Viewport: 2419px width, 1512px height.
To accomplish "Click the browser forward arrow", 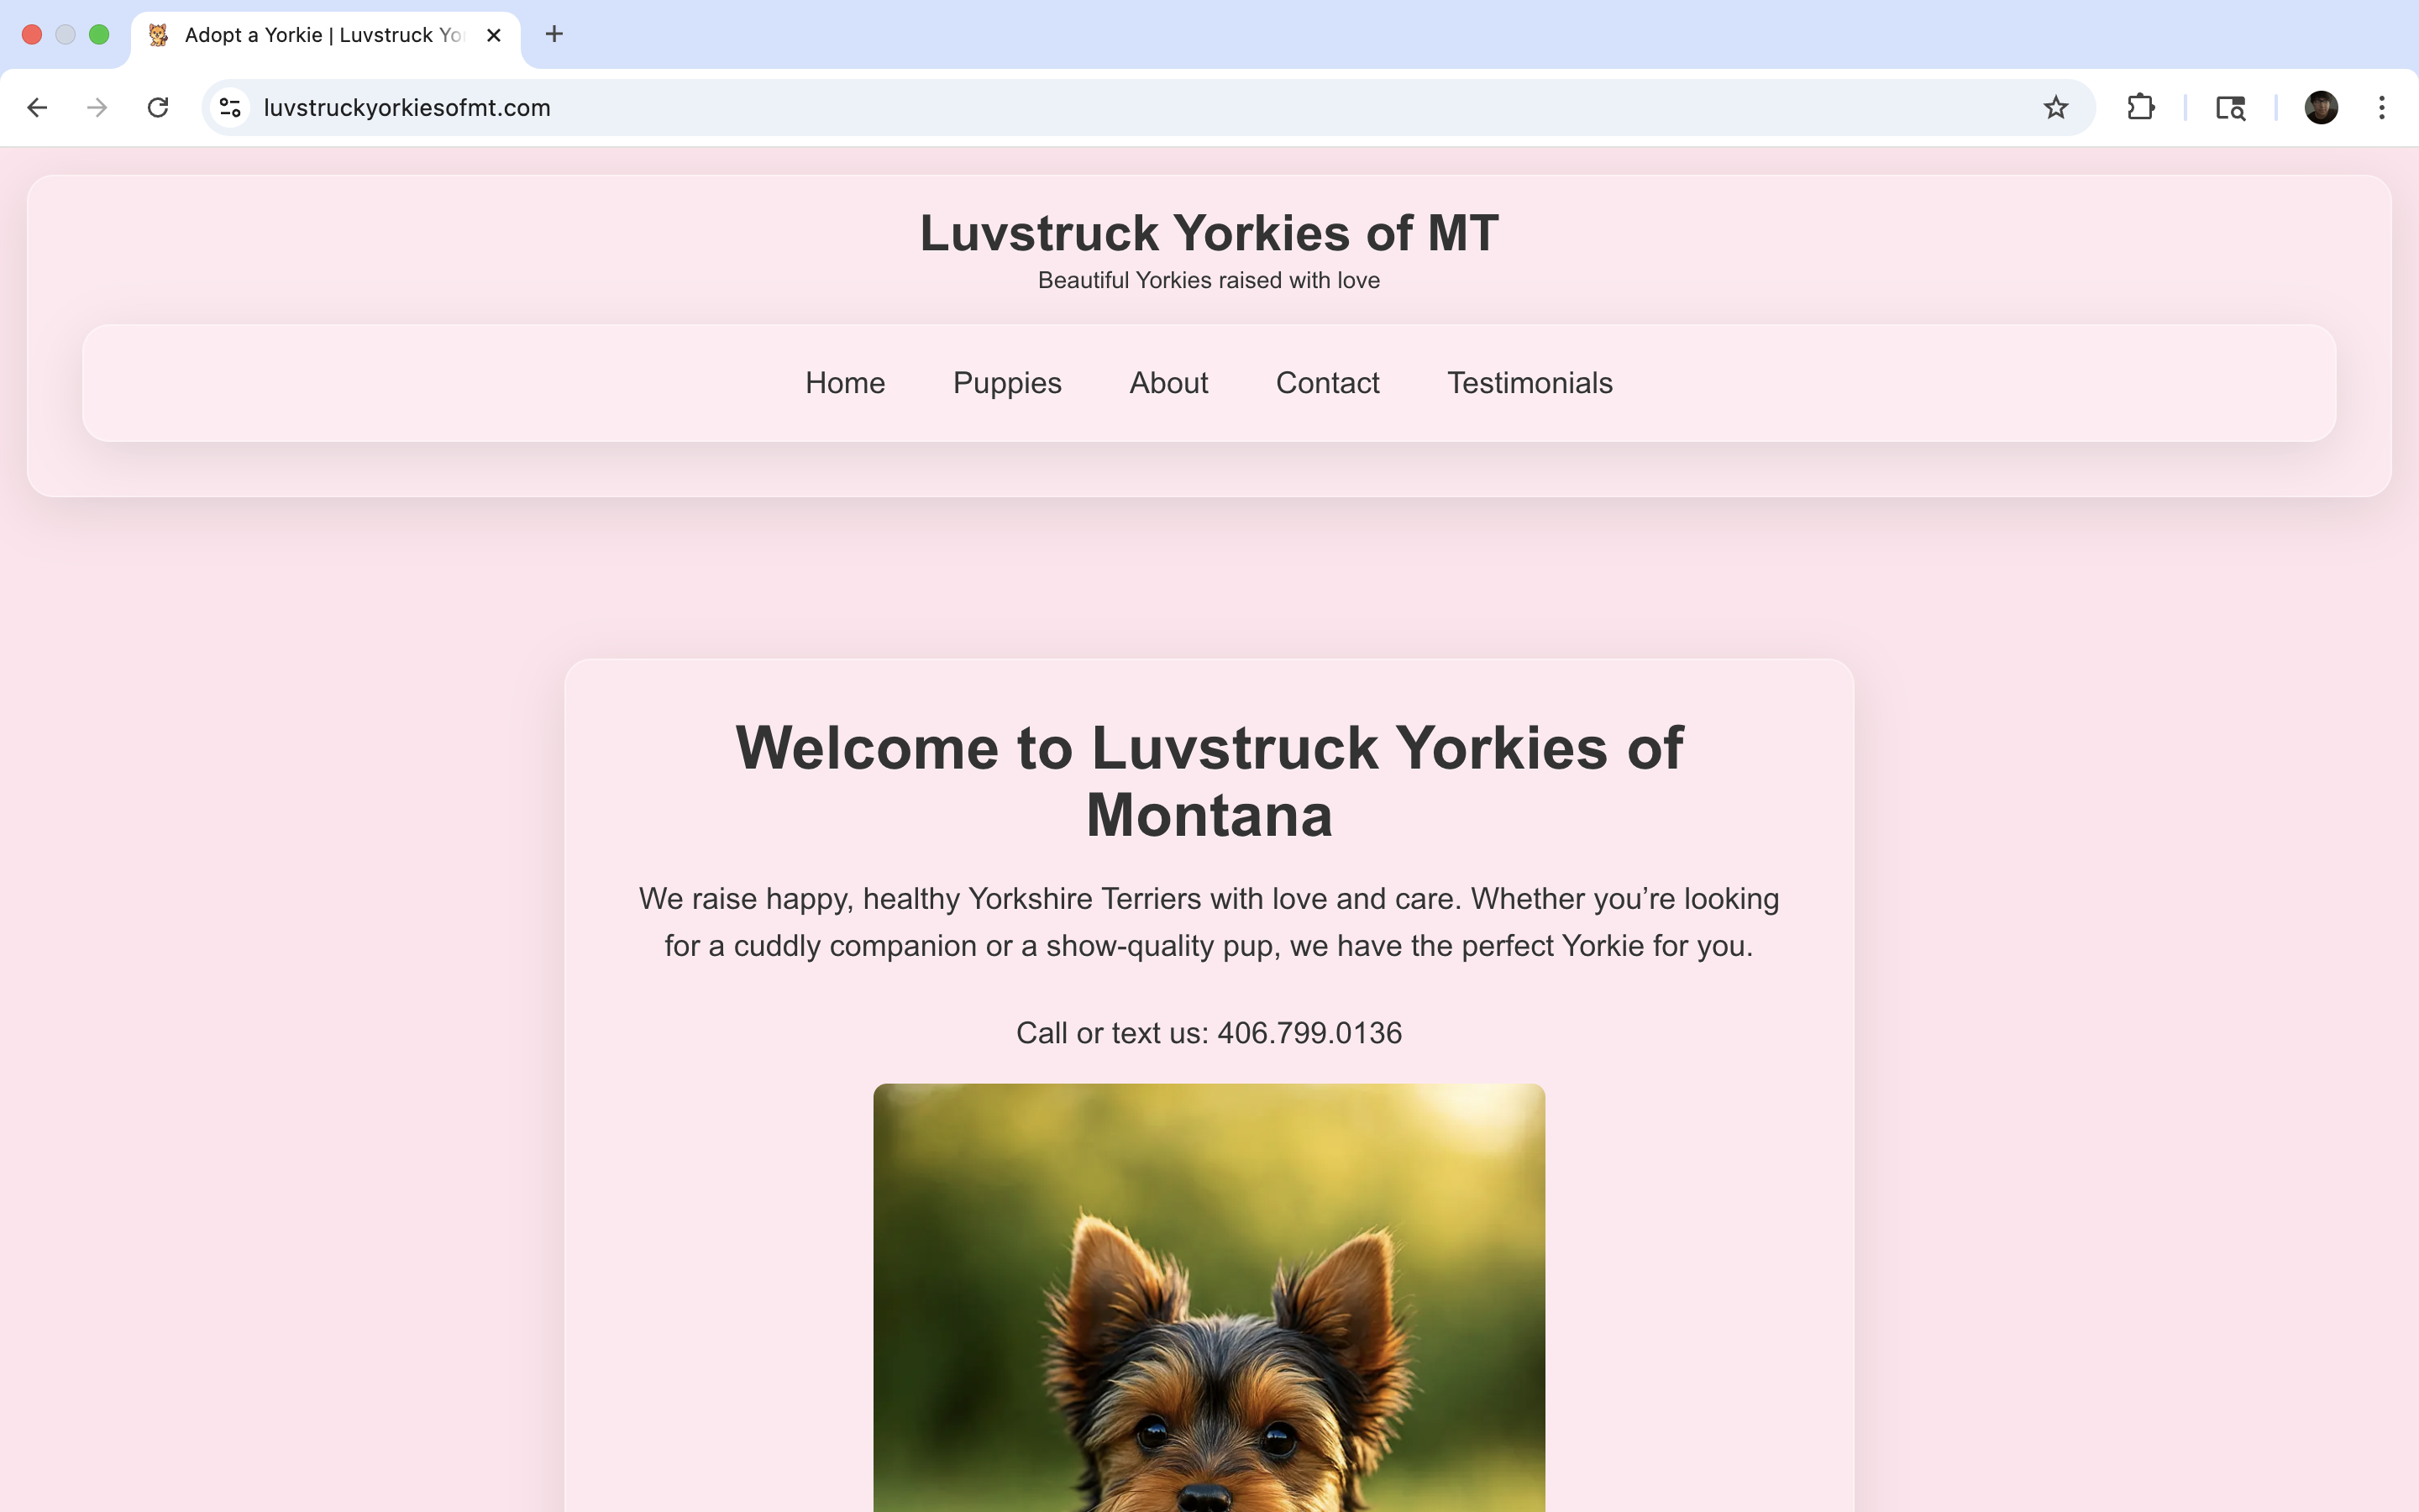I will coord(97,107).
